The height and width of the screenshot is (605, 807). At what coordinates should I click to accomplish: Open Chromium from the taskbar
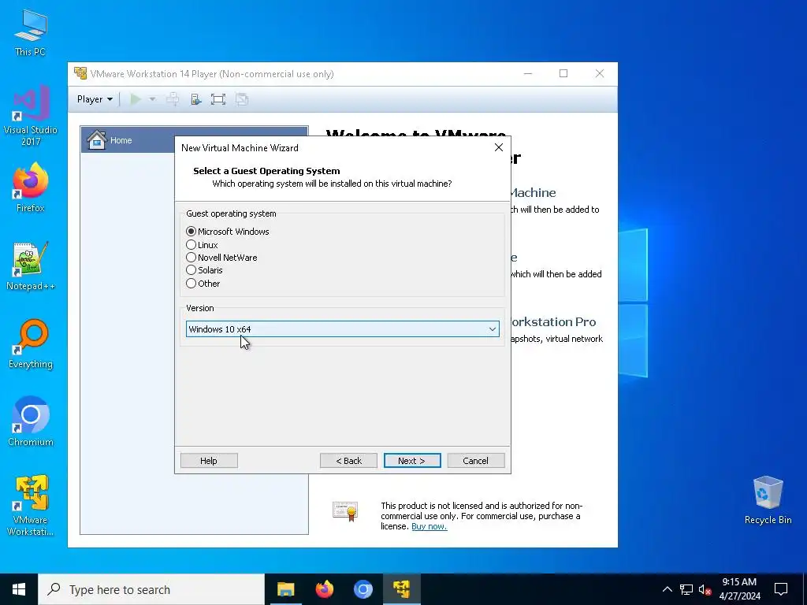[363, 589]
